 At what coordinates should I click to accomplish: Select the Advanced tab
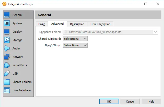57,24
